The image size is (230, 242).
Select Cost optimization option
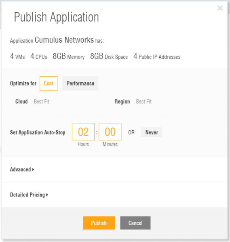pyautogui.click(x=49, y=83)
